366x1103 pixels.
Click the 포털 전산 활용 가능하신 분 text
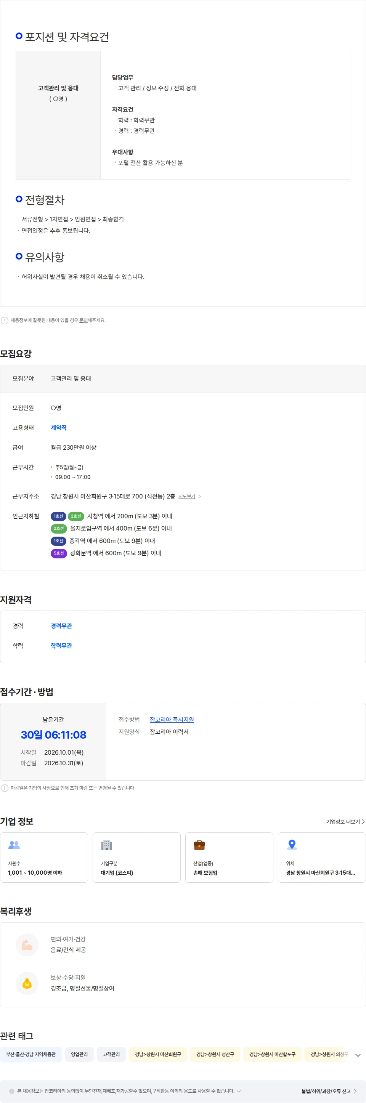pyautogui.click(x=150, y=163)
